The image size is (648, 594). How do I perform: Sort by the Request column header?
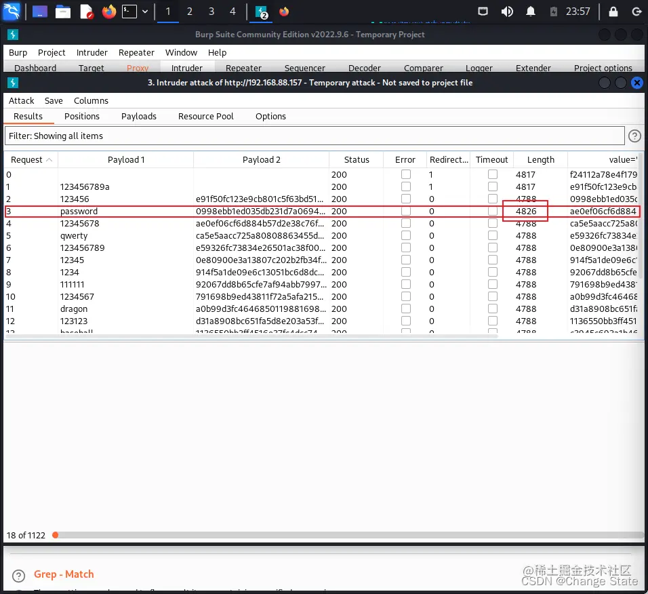click(31, 160)
